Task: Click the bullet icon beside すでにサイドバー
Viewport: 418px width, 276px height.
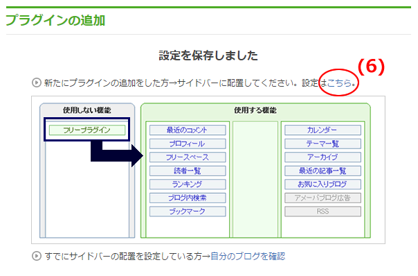Action: (x=37, y=256)
